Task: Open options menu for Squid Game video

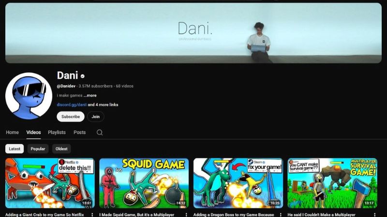Action: (x=186, y=215)
